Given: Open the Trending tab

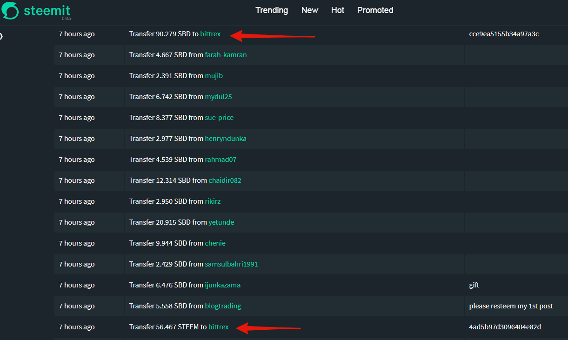Looking at the screenshot, I should (272, 10).
